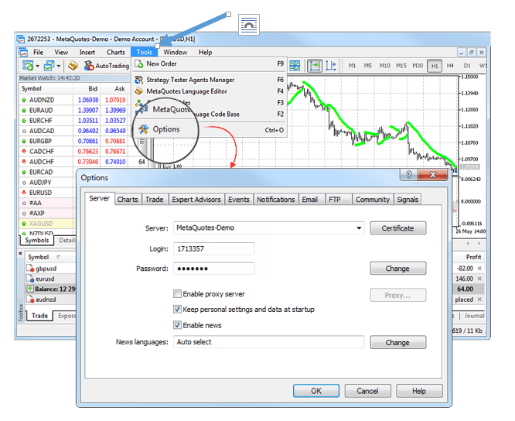Switch to the Charts tab in Options
Screen dimensions: 515x421
coord(128,200)
